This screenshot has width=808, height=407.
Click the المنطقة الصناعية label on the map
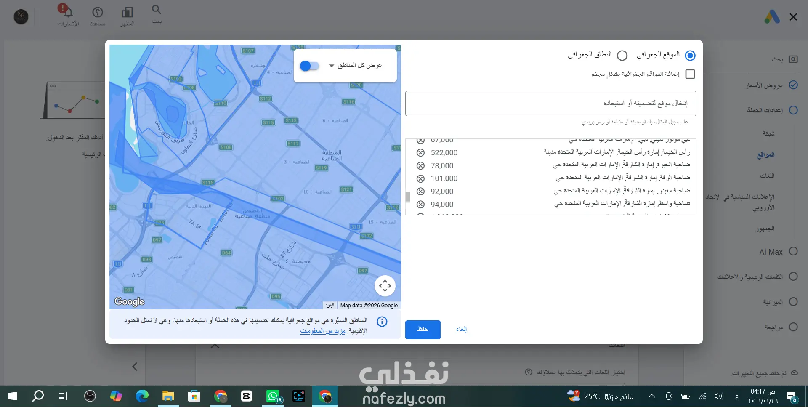[332, 155]
